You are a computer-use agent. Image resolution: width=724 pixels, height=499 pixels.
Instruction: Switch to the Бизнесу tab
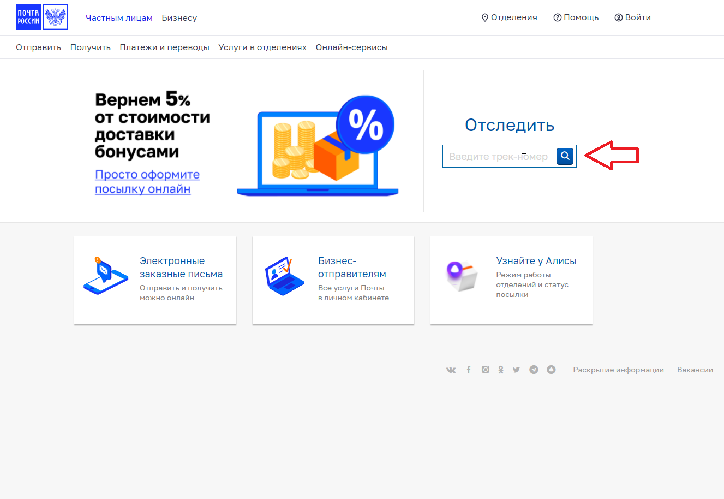pyautogui.click(x=179, y=17)
